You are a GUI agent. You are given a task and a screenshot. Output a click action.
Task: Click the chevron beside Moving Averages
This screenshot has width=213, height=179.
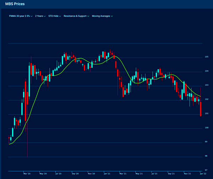(x=112, y=16)
